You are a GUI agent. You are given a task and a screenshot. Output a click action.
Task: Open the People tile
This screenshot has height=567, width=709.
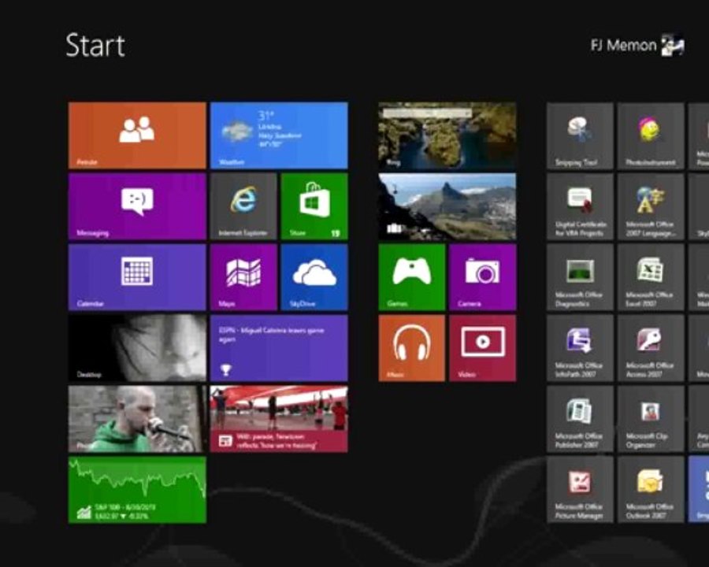point(137,135)
